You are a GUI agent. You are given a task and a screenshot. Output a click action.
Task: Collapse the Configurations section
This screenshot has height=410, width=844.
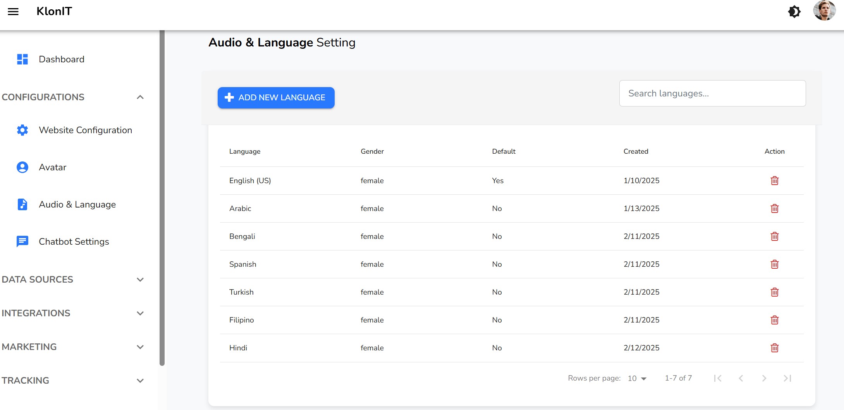[140, 97]
